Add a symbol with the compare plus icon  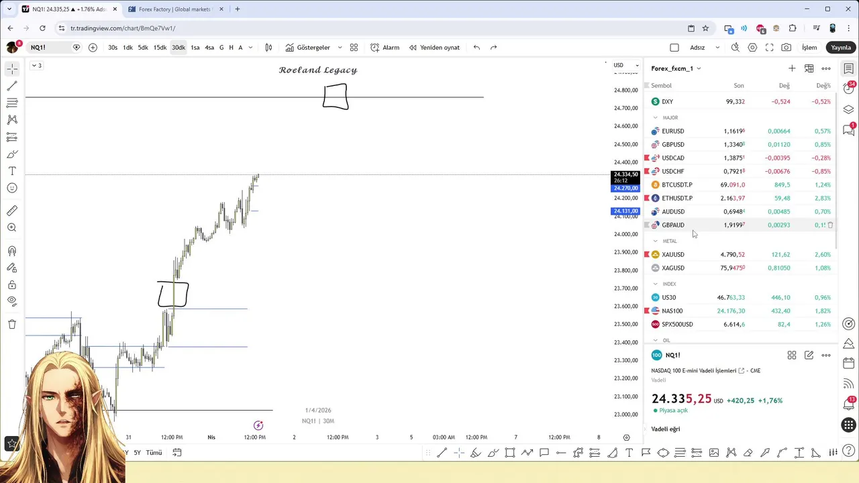click(x=93, y=48)
